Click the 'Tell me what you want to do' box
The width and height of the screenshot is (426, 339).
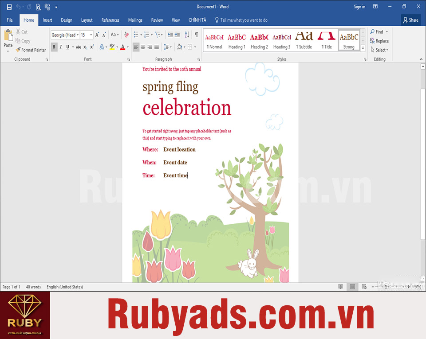pyautogui.click(x=244, y=20)
